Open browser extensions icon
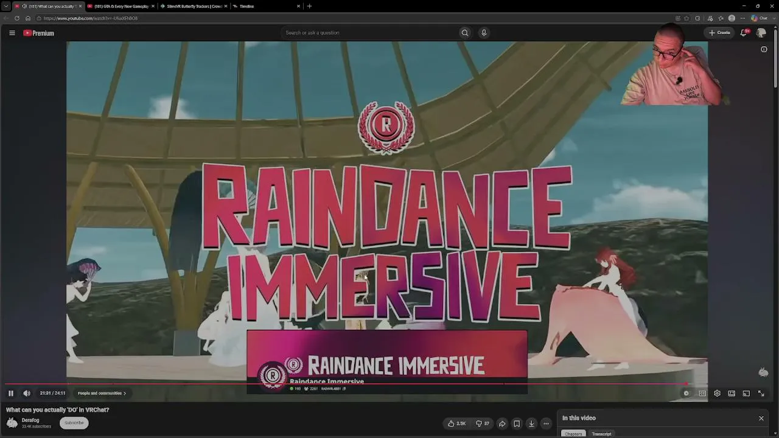This screenshot has width=779, height=438. point(697,18)
